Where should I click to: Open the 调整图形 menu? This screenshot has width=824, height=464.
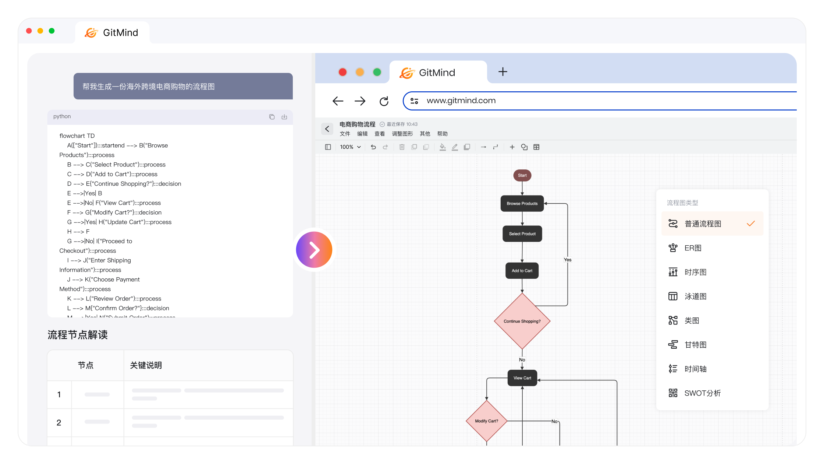click(x=402, y=134)
